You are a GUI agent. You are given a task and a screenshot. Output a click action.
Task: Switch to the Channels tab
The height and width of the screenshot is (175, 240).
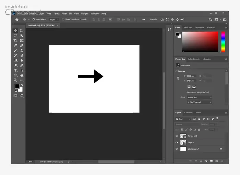click(188, 113)
